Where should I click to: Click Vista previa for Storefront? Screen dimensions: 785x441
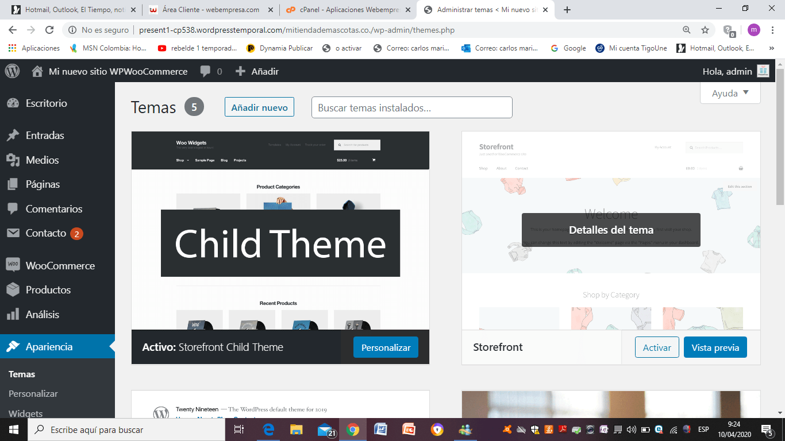(x=715, y=347)
